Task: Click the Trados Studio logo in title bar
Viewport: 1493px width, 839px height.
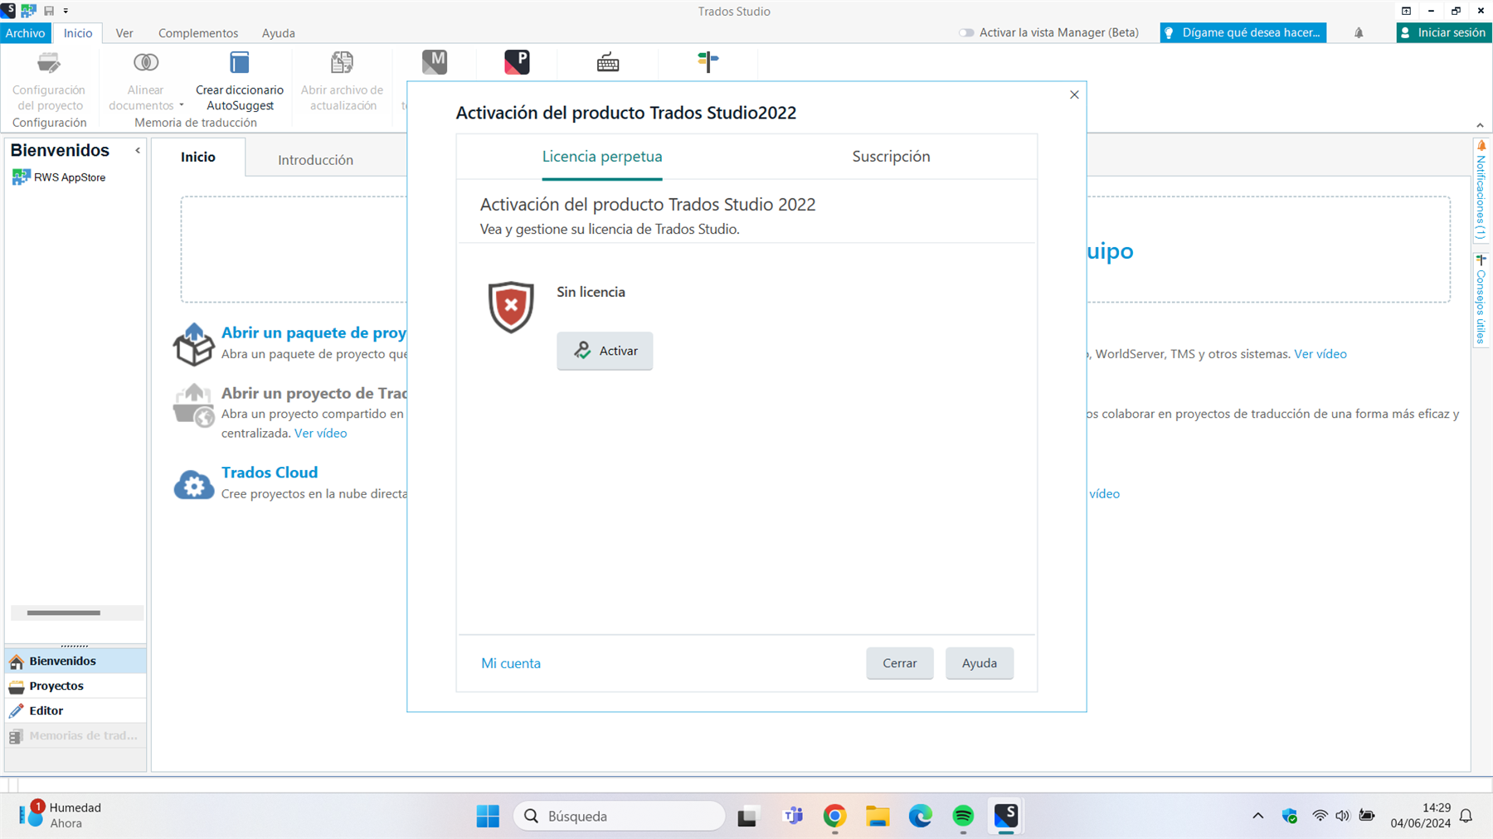Action: pos(8,11)
